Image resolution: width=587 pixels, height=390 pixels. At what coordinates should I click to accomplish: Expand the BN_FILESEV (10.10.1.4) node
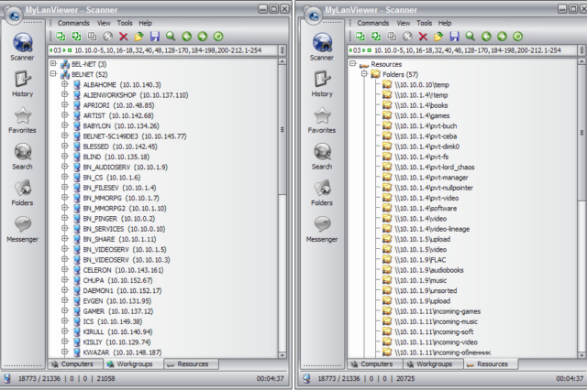(x=65, y=187)
